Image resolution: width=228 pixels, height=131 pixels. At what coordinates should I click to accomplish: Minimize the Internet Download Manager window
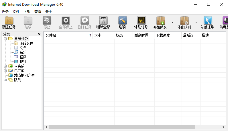point(196,4)
